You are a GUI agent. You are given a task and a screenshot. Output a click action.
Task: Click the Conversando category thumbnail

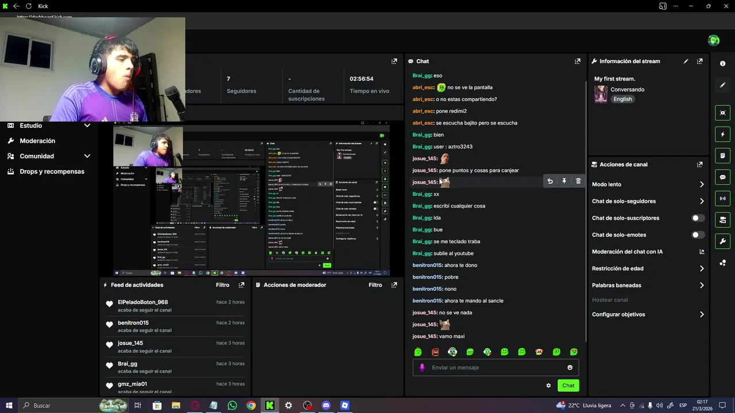[601, 94]
